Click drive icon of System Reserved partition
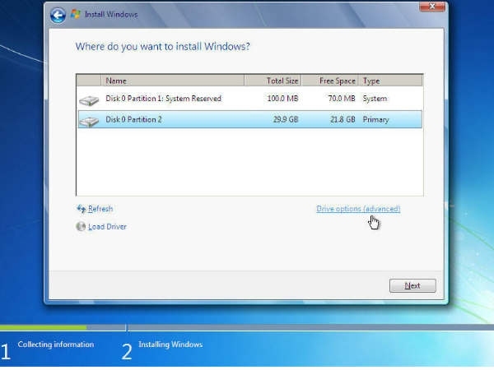The image size is (494, 370). [x=89, y=100]
